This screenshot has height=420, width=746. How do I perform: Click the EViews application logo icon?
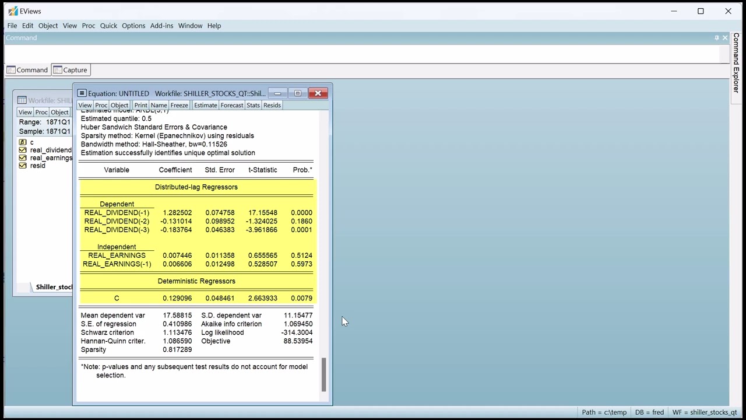click(x=13, y=11)
